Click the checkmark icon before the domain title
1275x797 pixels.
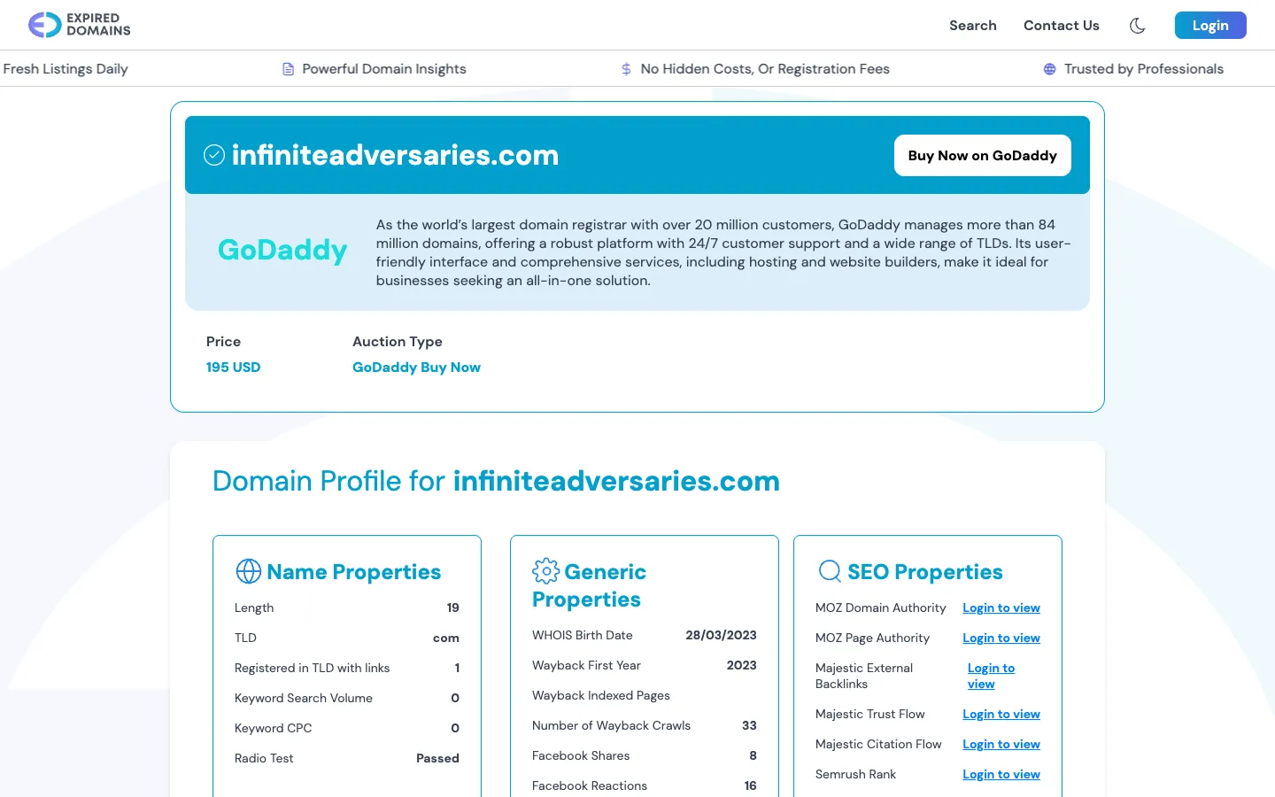pyautogui.click(x=214, y=155)
